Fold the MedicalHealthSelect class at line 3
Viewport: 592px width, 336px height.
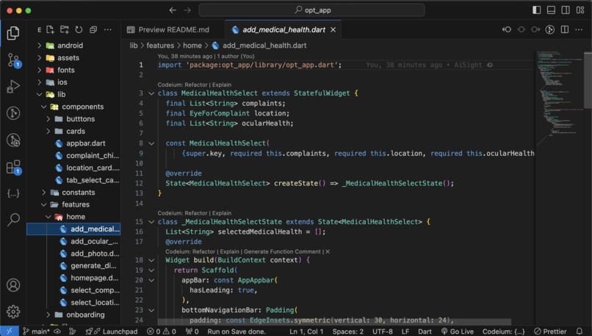coord(151,93)
